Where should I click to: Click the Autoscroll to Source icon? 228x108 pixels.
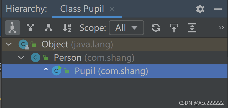click(x=174, y=27)
